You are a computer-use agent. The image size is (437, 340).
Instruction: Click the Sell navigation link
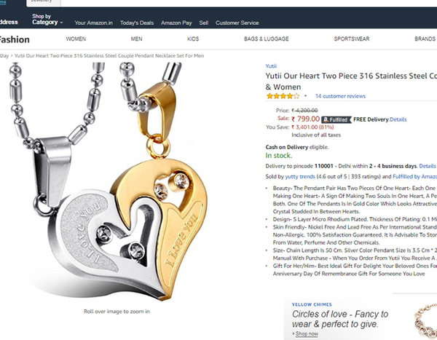click(204, 23)
